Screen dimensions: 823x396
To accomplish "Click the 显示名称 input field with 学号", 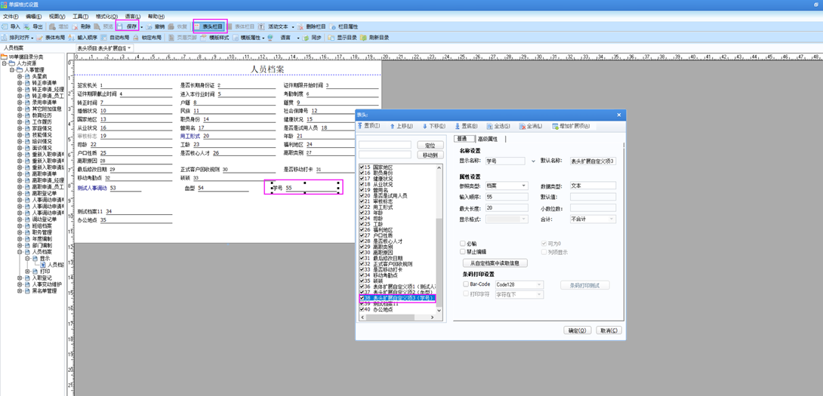I will [x=506, y=161].
